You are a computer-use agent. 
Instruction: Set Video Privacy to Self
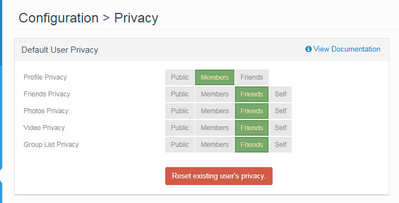280,127
